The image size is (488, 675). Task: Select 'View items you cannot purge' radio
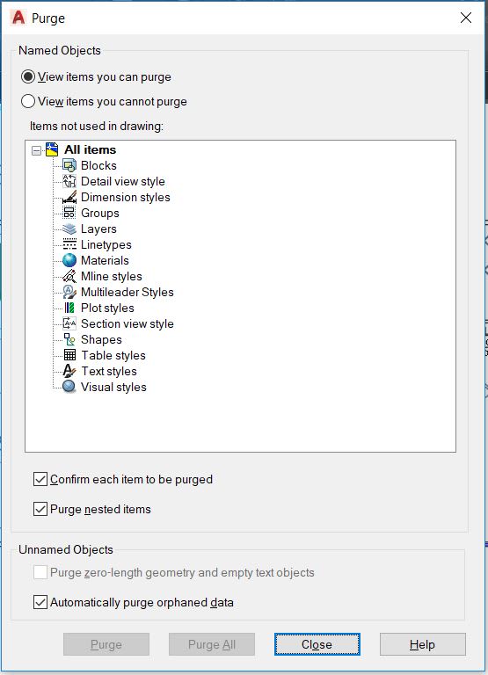pos(28,101)
